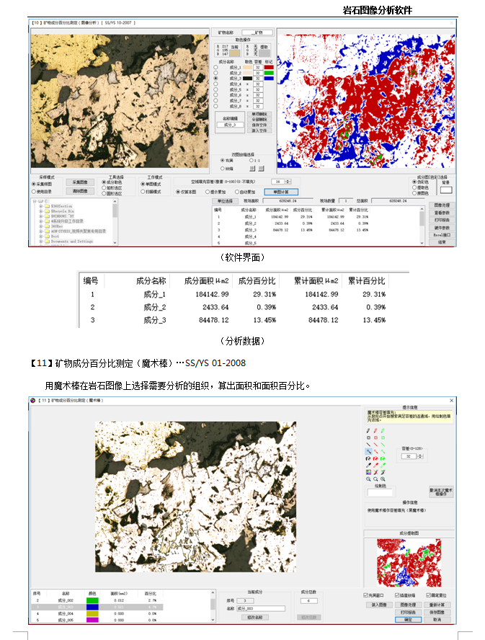Select the green magic wand tool

[383, 451]
